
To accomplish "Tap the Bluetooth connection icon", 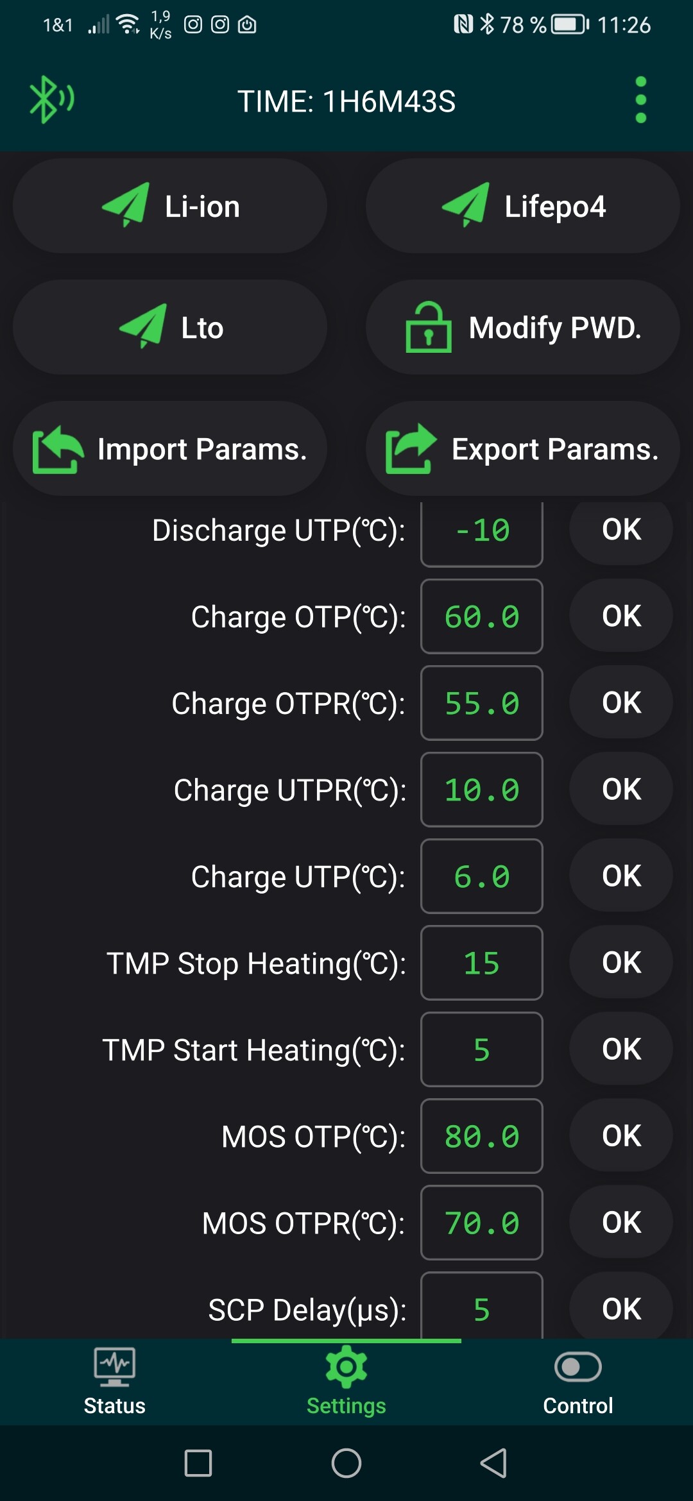I will 51,99.
